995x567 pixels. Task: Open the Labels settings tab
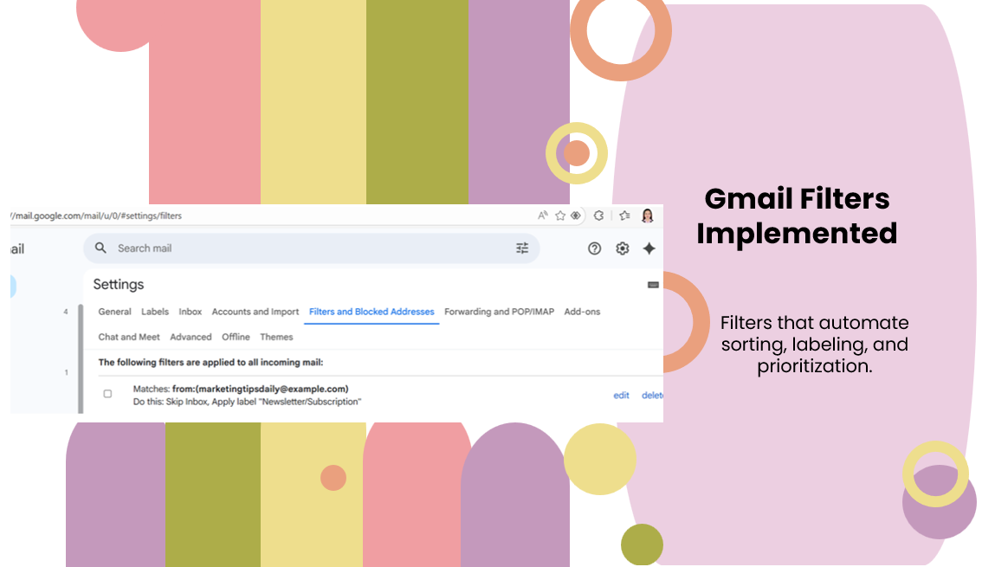[x=155, y=312]
